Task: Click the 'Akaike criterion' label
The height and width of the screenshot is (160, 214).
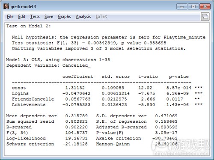Action: coord(119,138)
